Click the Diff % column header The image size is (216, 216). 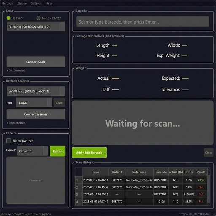pos(189,172)
